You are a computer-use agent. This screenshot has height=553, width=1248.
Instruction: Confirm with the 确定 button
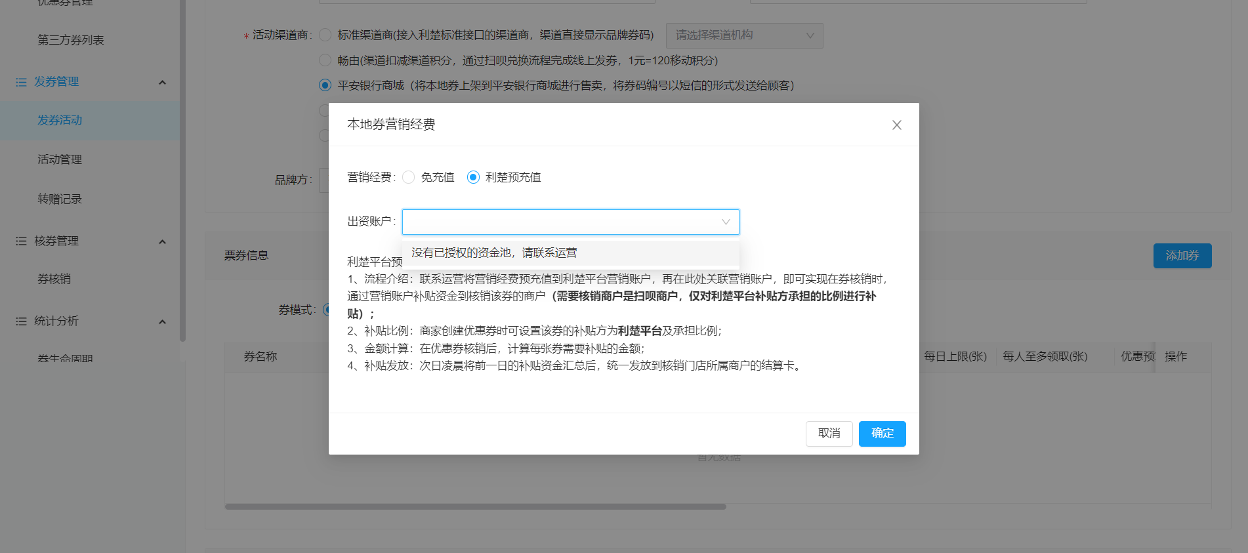(882, 434)
